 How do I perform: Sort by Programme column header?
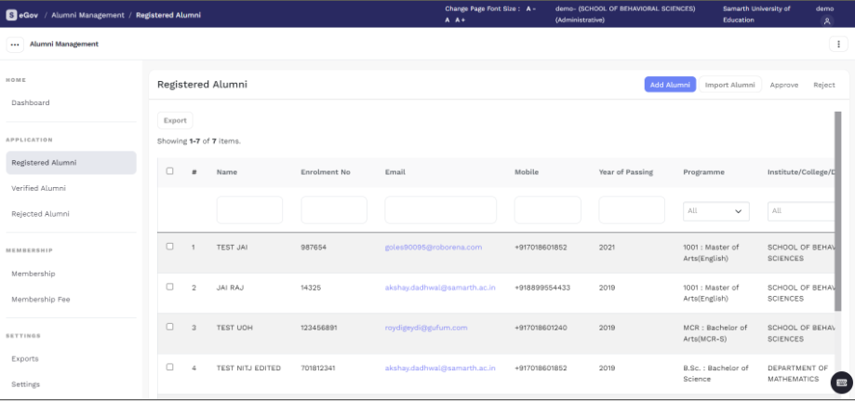tap(704, 172)
